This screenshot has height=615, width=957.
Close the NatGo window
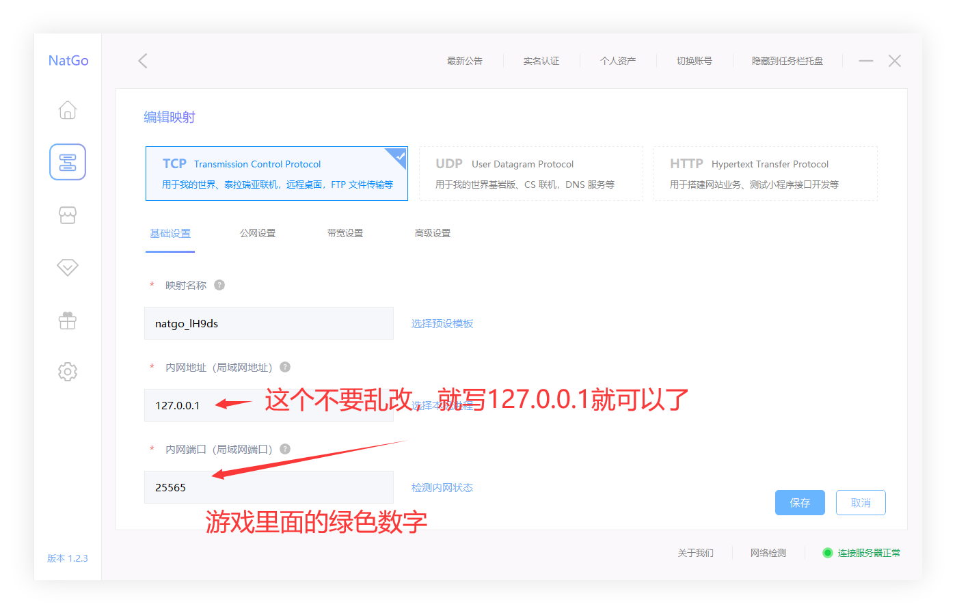click(895, 61)
